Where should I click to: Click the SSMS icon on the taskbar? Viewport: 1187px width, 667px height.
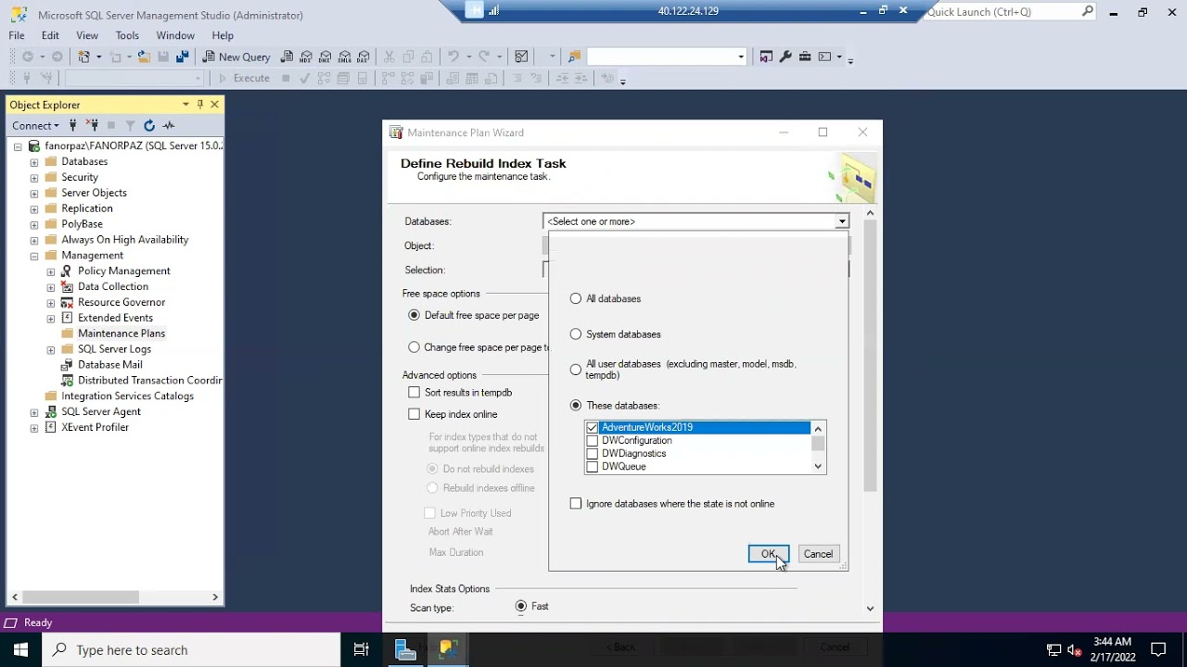pyautogui.click(x=449, y=649)
